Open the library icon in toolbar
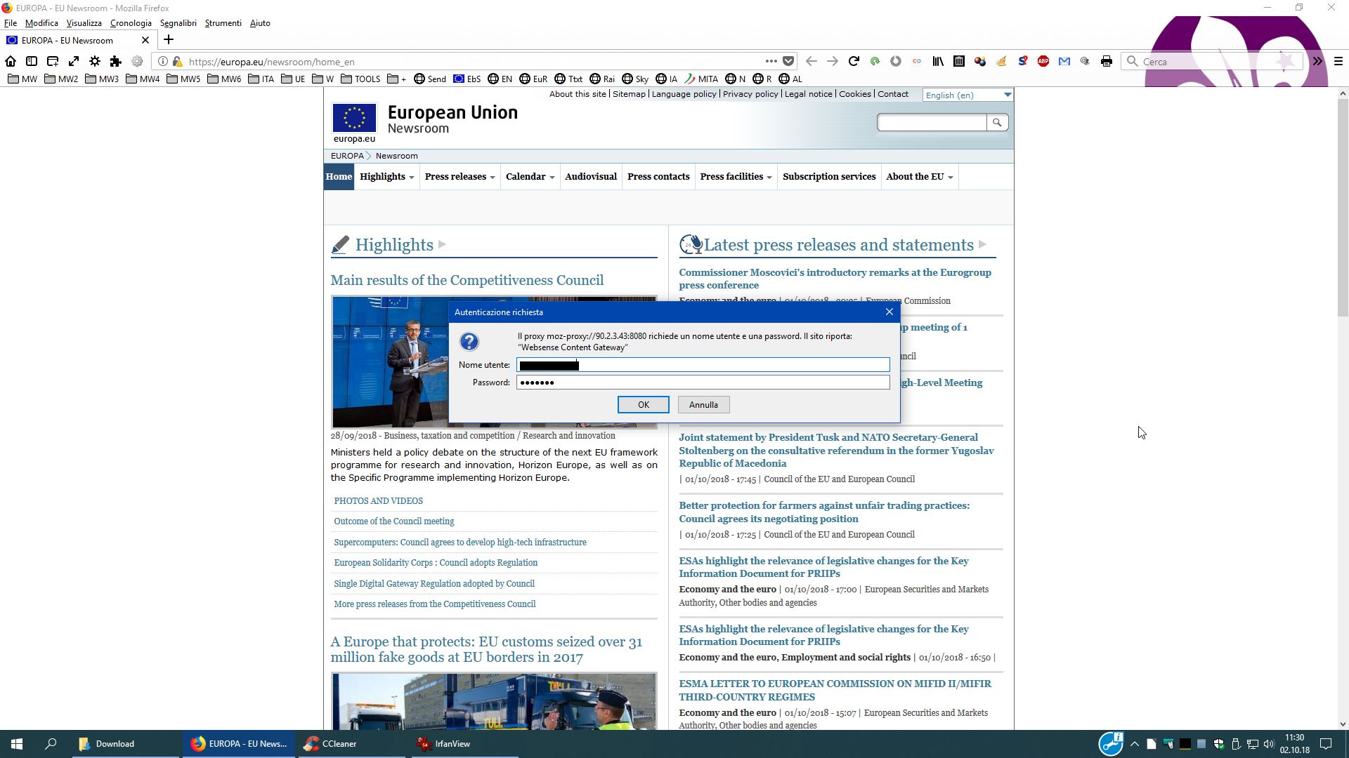 (938, 61)
